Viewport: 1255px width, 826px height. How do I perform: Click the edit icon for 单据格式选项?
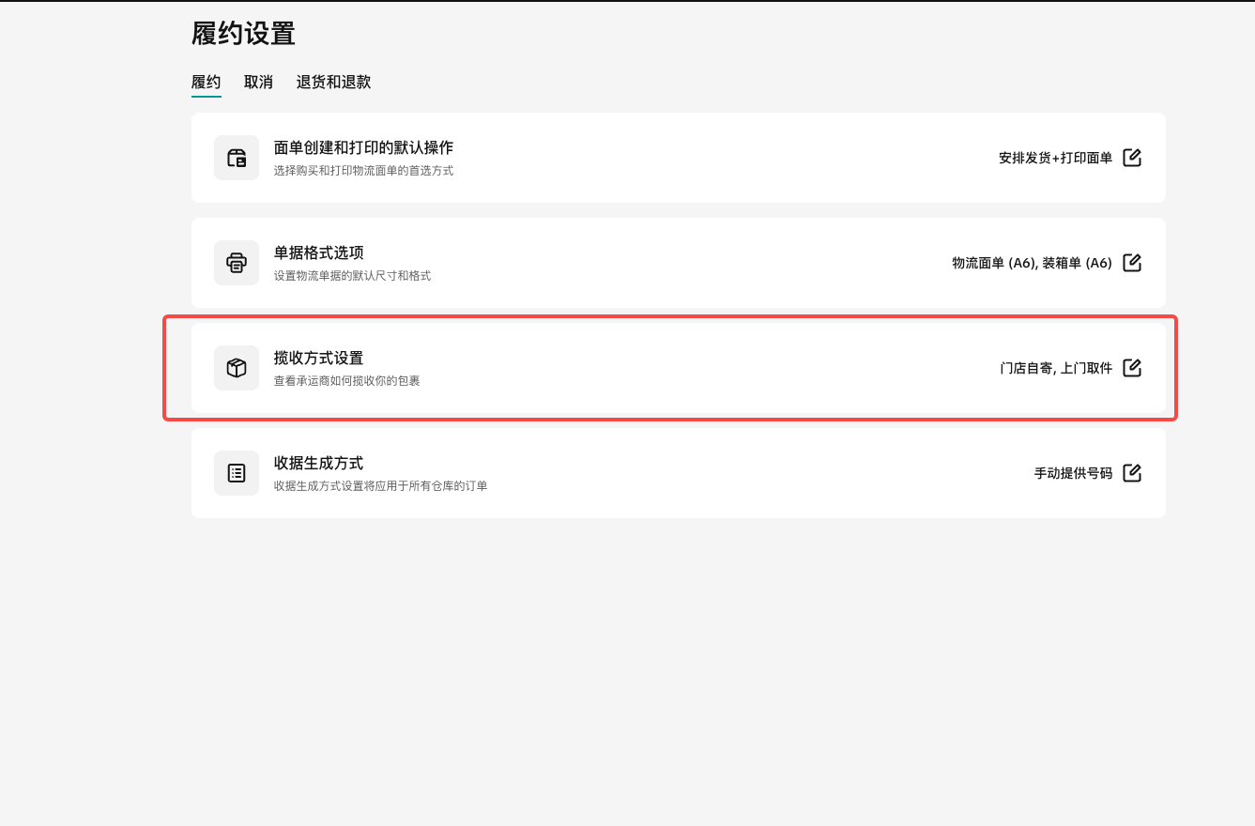[x=1132, y=263]
